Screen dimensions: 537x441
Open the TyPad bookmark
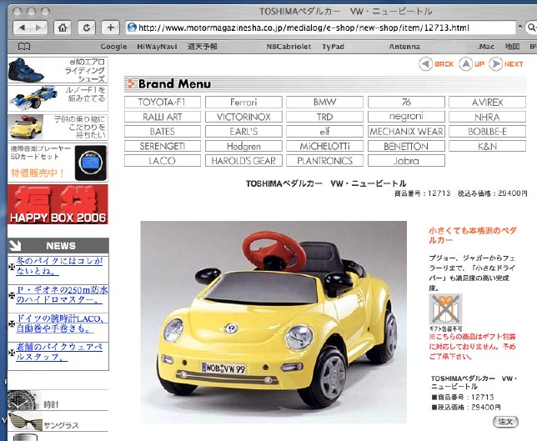333,47
